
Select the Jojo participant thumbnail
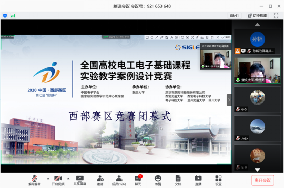[257, 129]
